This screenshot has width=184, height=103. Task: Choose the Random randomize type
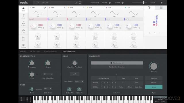154,78
